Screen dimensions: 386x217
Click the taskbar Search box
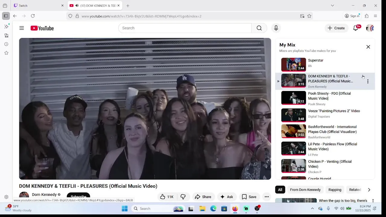(158, 209)
